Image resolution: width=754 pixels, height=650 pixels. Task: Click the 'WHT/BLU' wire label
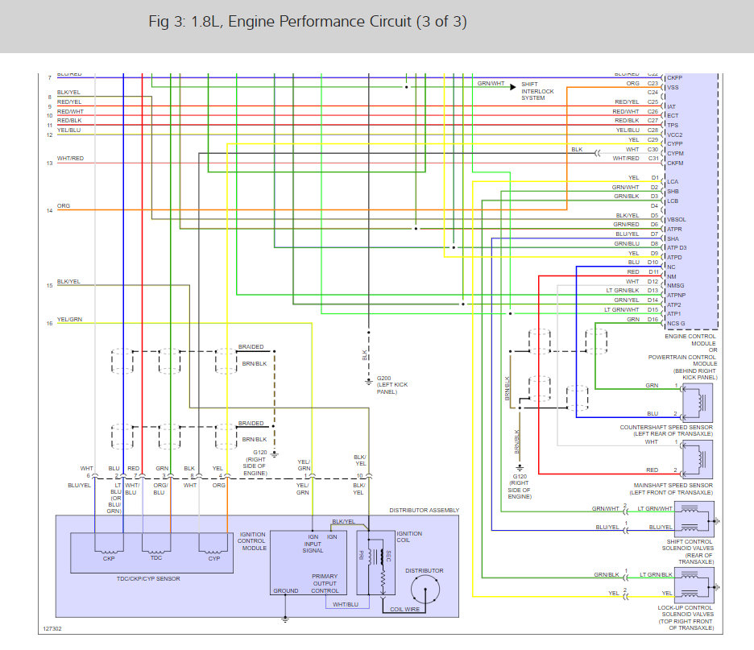click(x=346, y=604)
